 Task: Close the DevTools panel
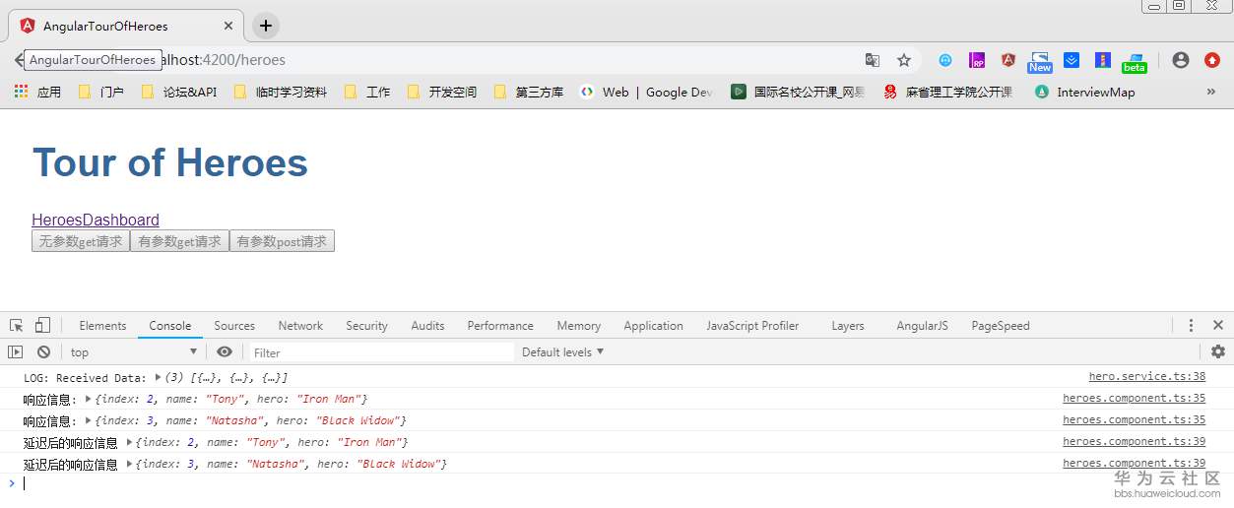pyautogui.click(x=1218, y=325)
